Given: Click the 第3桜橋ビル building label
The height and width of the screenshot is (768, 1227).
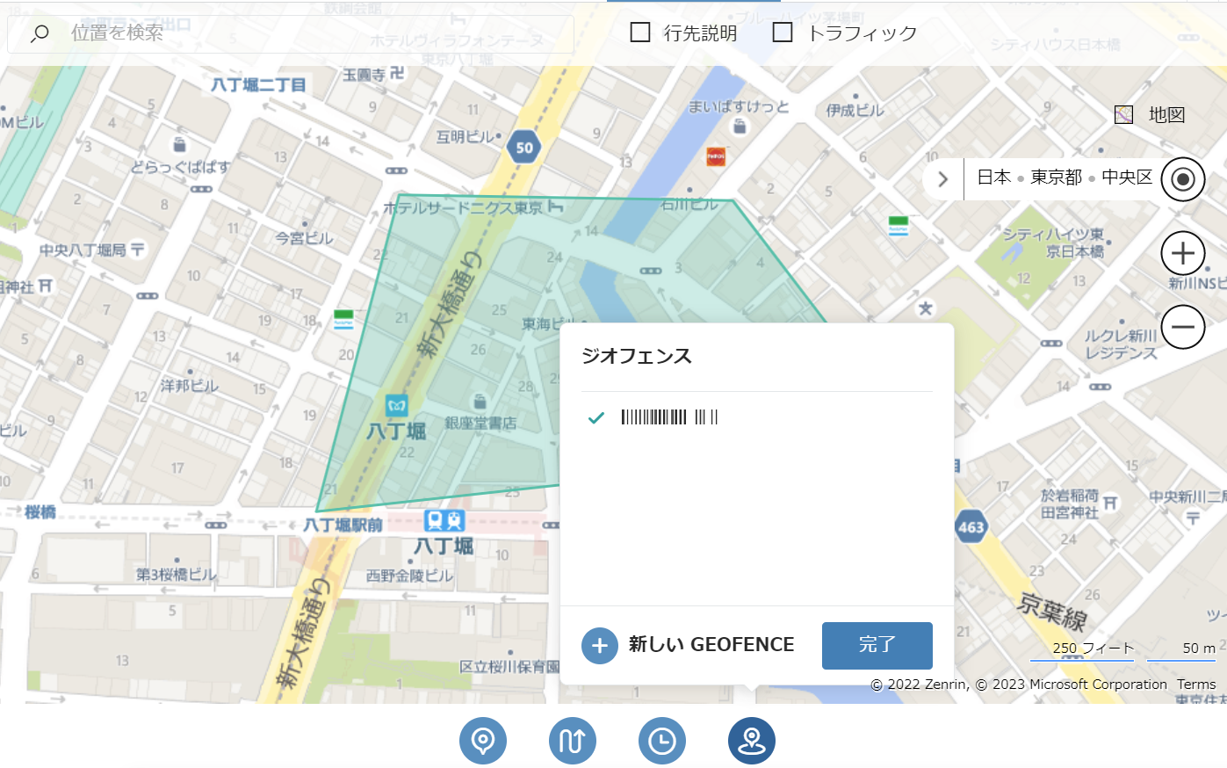Looking at the screenshot, I should [x=177, y=575].
